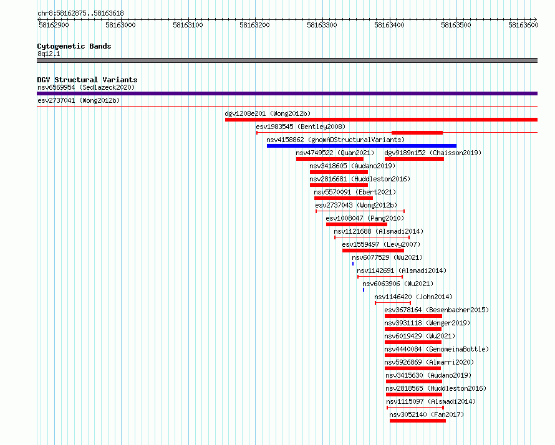This screenshot has height=445, width=555.
Task: Click ruler position 58163300
Action: pyautogui.click(x=322, y=25)
